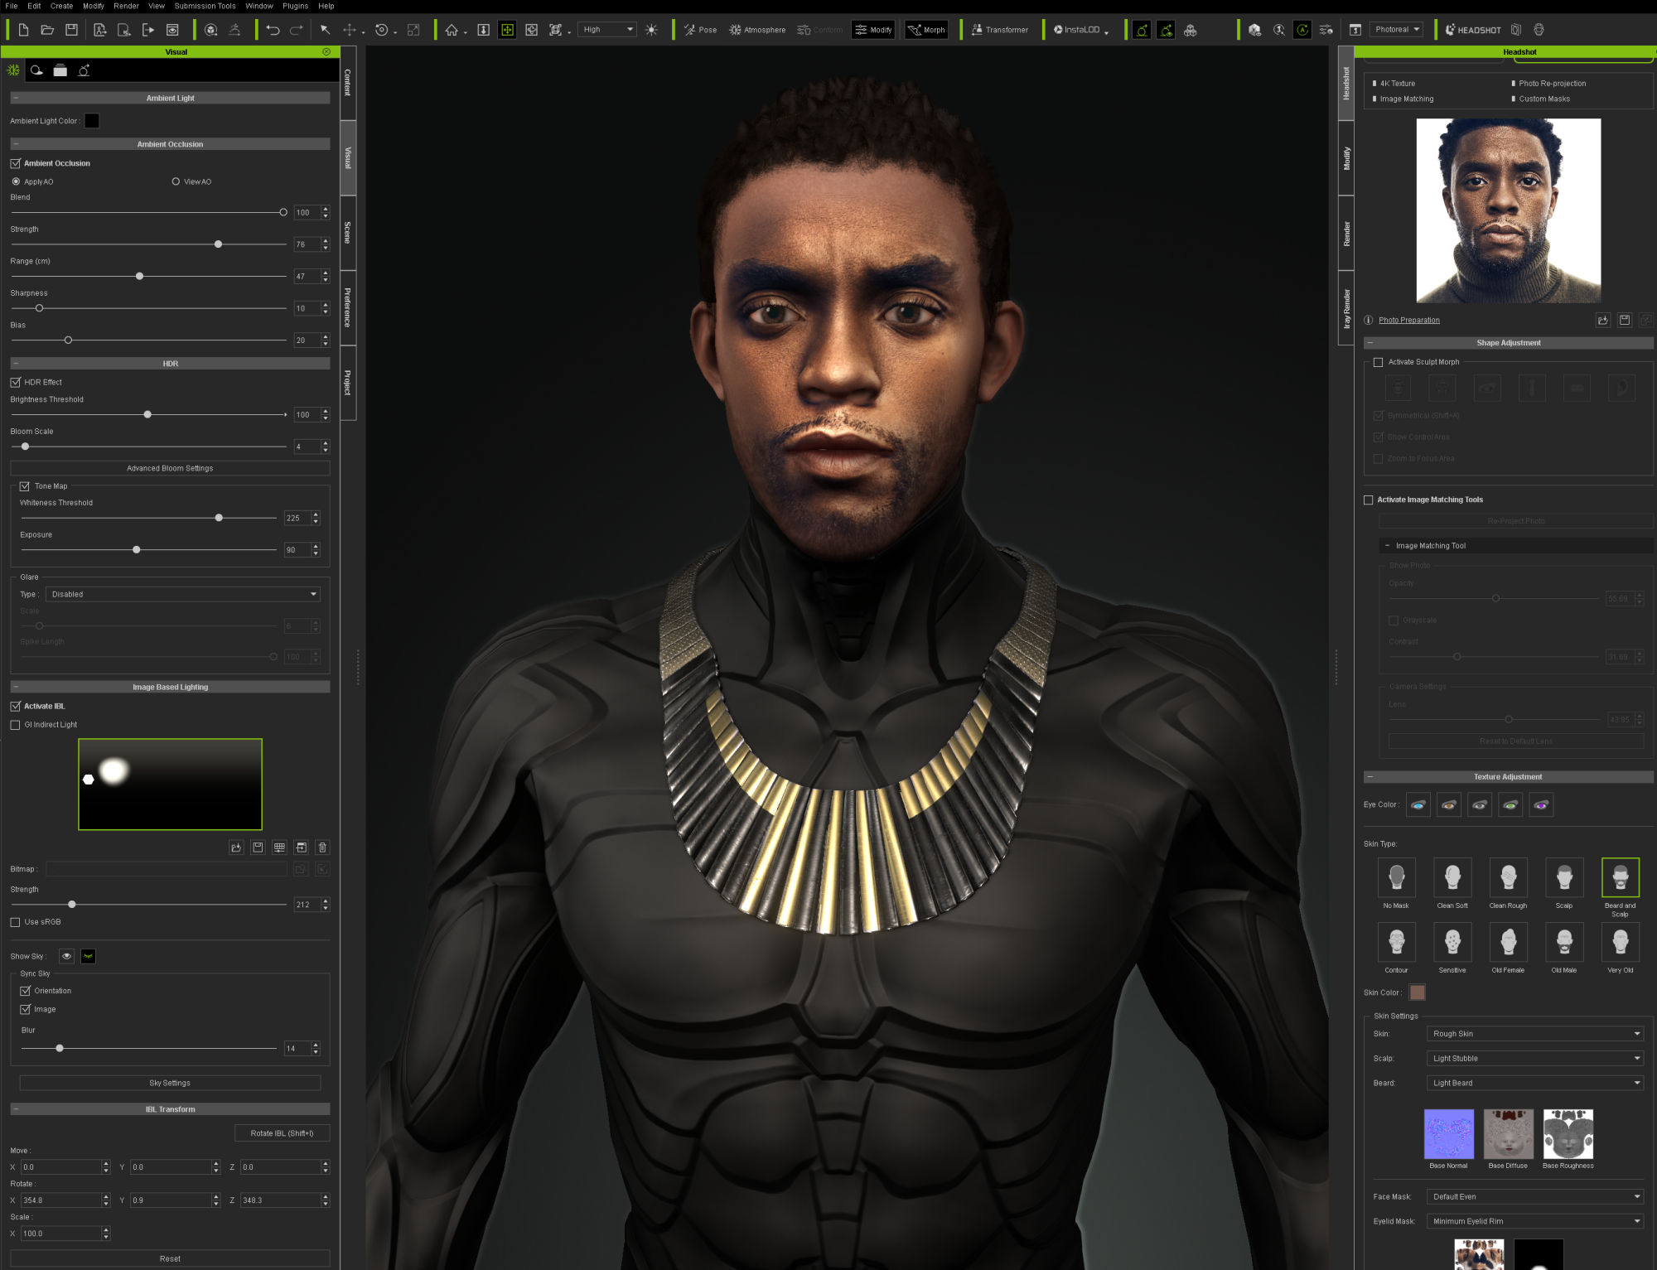Screen dimensions: 1657x1270
Task: Open the render quality High dropdown
Action: [607, 30]
